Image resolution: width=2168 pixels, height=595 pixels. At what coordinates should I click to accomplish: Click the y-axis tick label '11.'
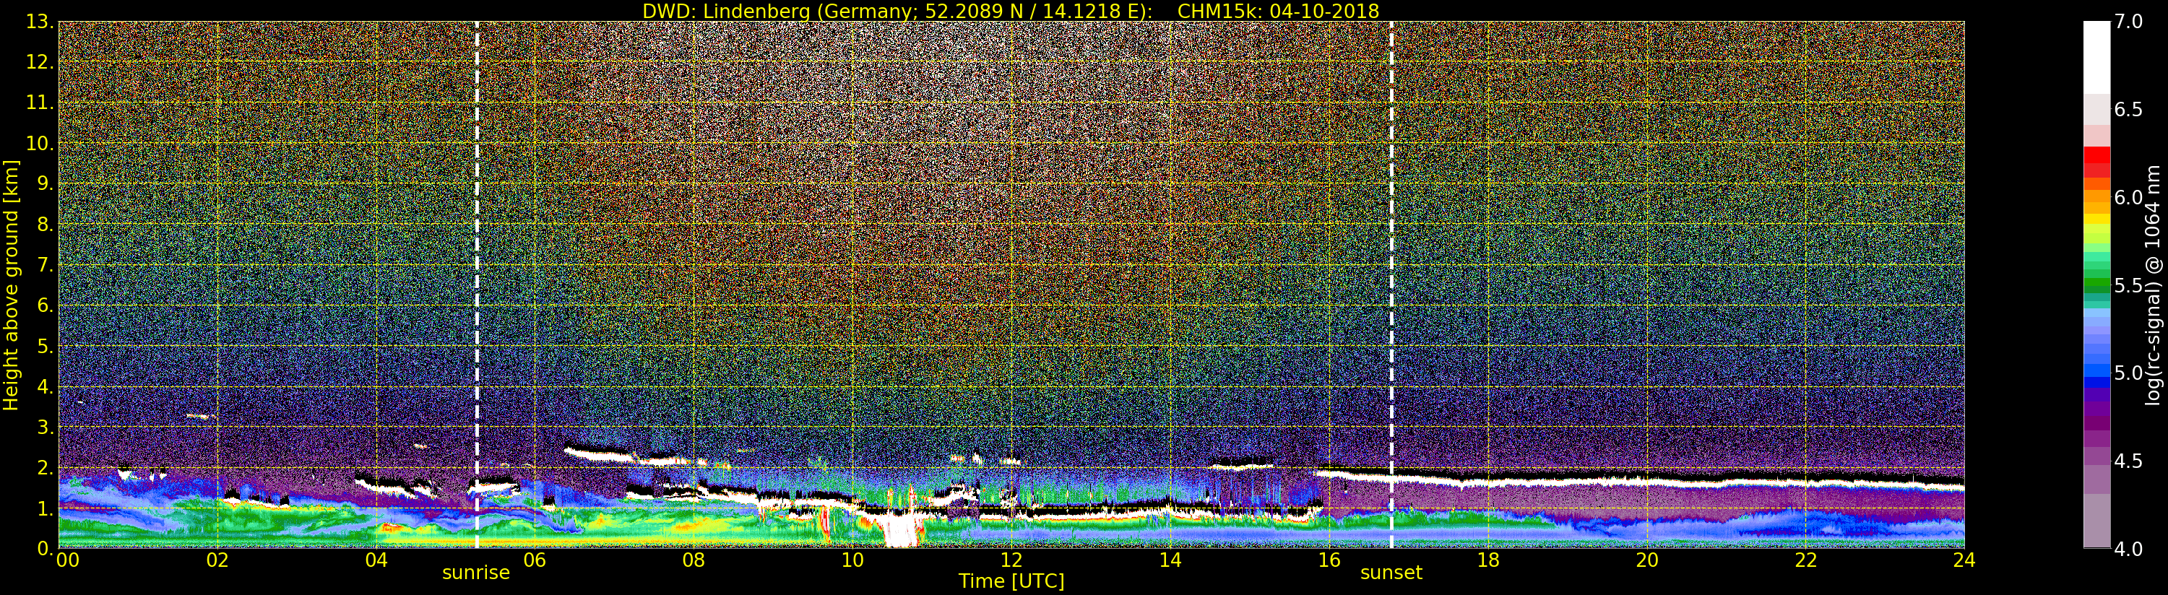pos(40,103)
